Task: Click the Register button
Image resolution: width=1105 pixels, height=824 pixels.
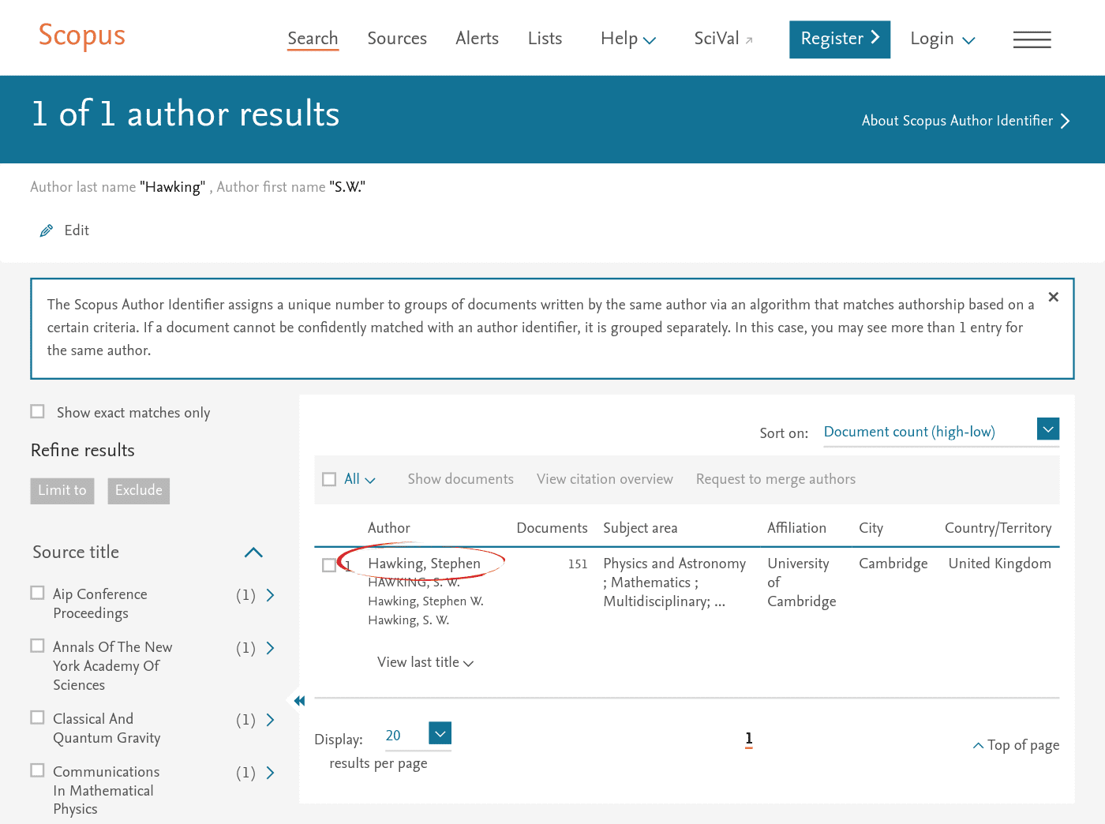Action: (839, 39)
